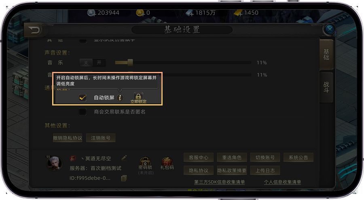Click the player avatar portrait
The width and height of the screenshot is (364, 200).
[54, 163]
